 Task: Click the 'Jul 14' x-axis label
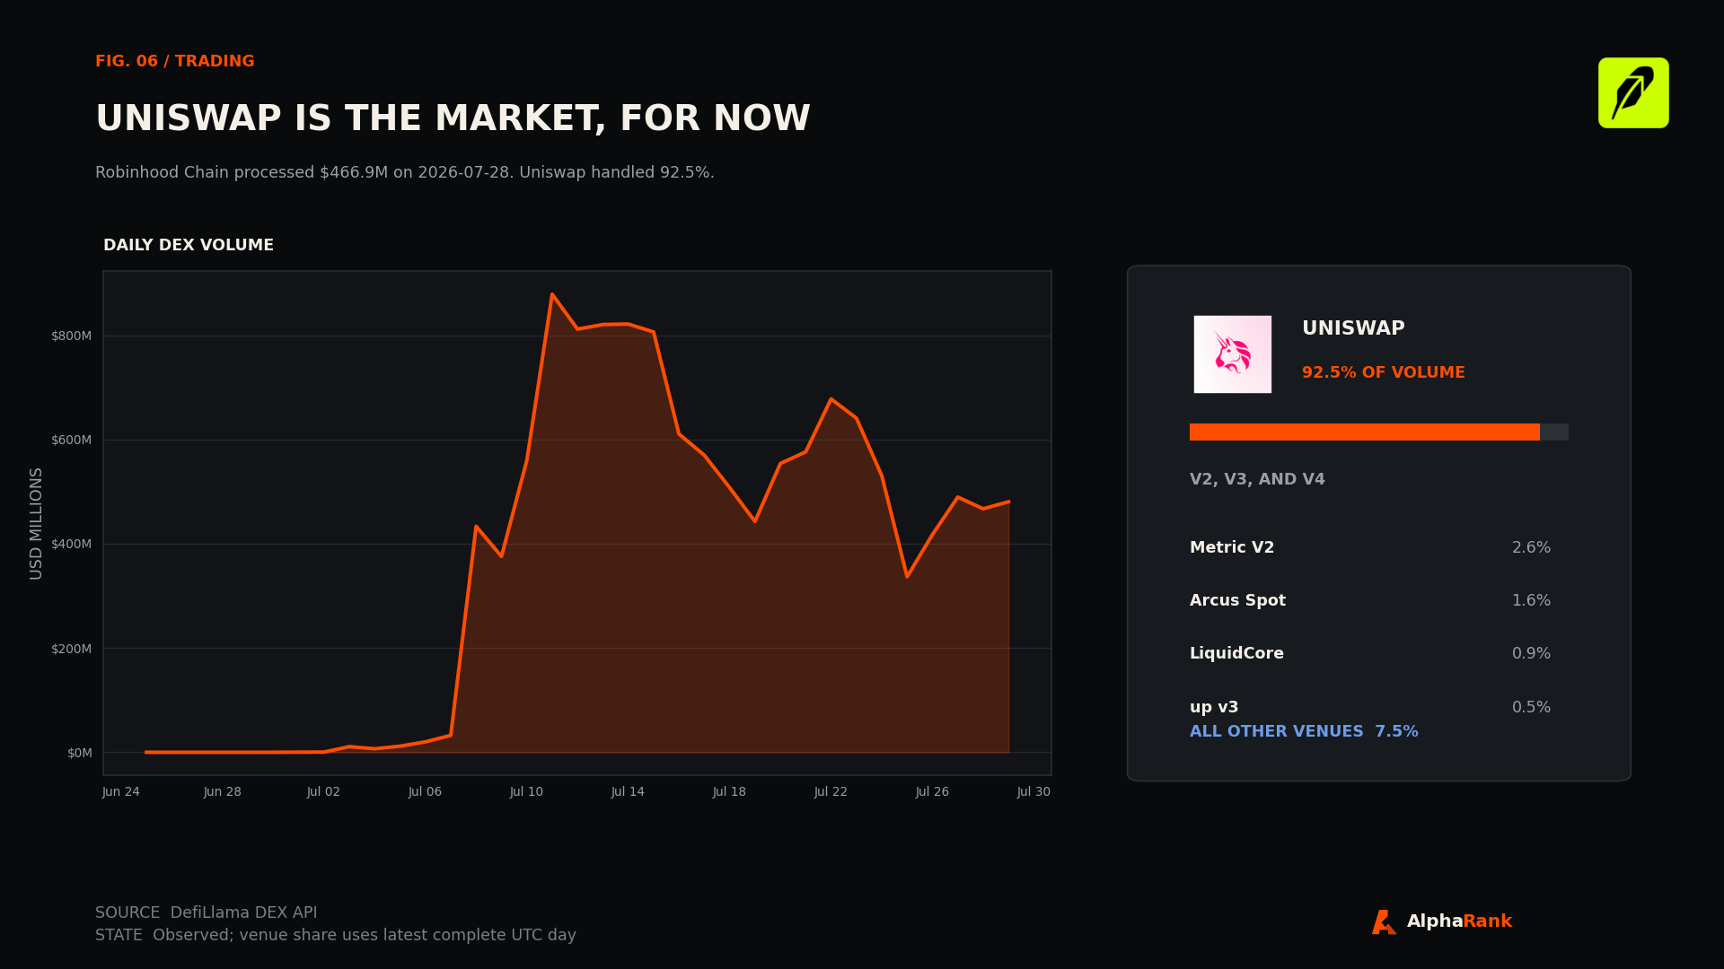point(629,792)
